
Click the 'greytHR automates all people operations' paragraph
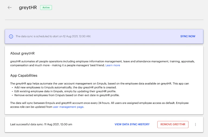[x=102, y=63]
